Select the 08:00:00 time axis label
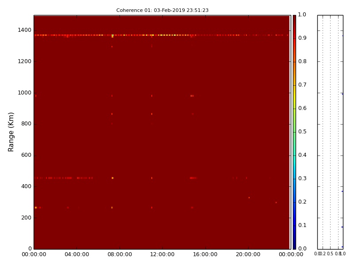This screenshot has height=265, width=354. (x=119, y=254)
